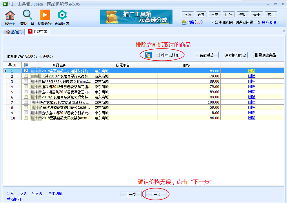Select the 雪纺连衣裙2018春夏季新品 product name
The height and width of the screenshot is (203, 287).
click(x=62, y=113)
